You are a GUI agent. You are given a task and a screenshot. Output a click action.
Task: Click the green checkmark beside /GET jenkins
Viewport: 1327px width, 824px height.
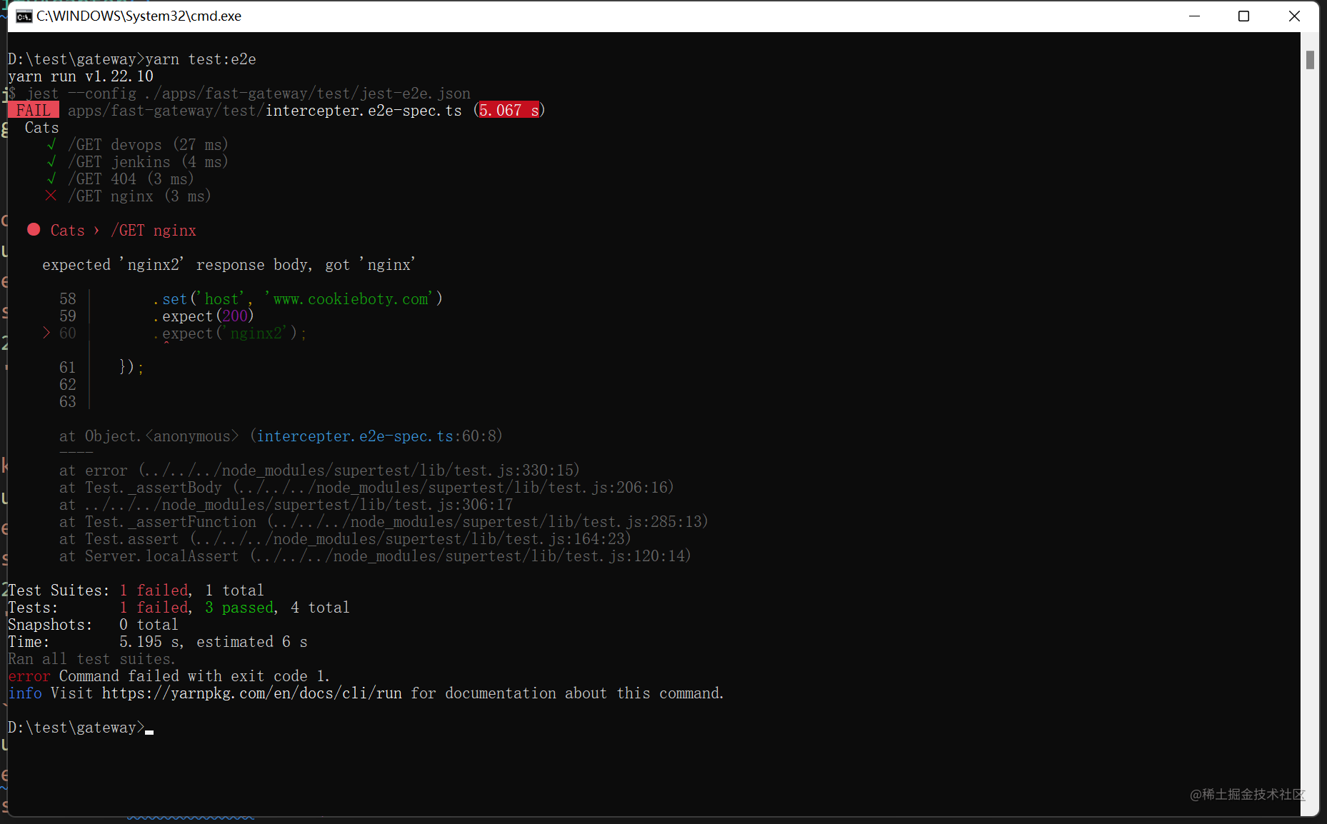[x=51, y=161]
